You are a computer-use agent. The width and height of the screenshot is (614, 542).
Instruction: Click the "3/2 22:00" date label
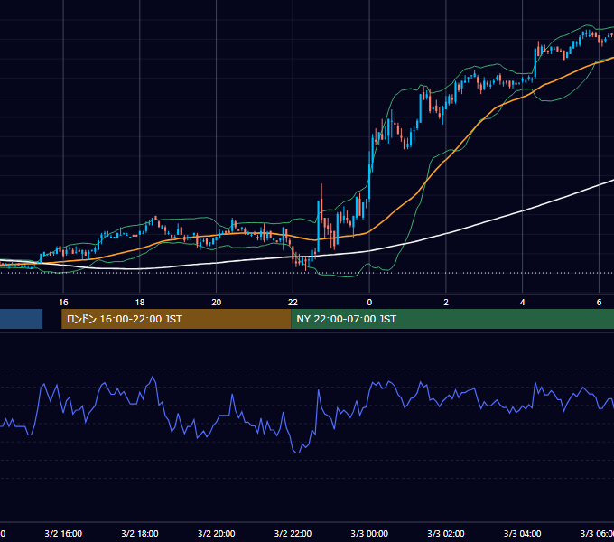293,533
